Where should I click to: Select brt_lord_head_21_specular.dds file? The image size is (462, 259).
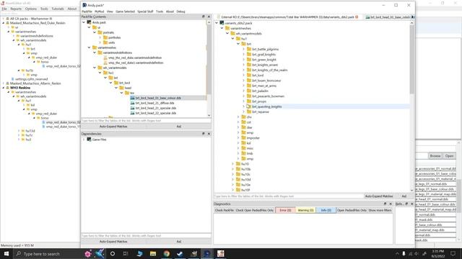[156, 108]
